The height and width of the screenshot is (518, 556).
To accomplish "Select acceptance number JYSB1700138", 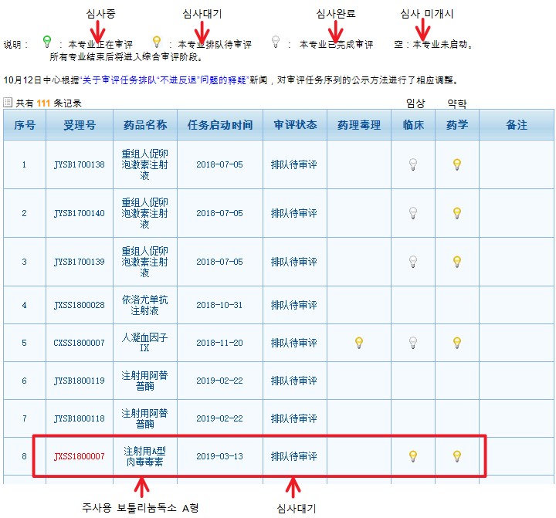I will (79, 164).
